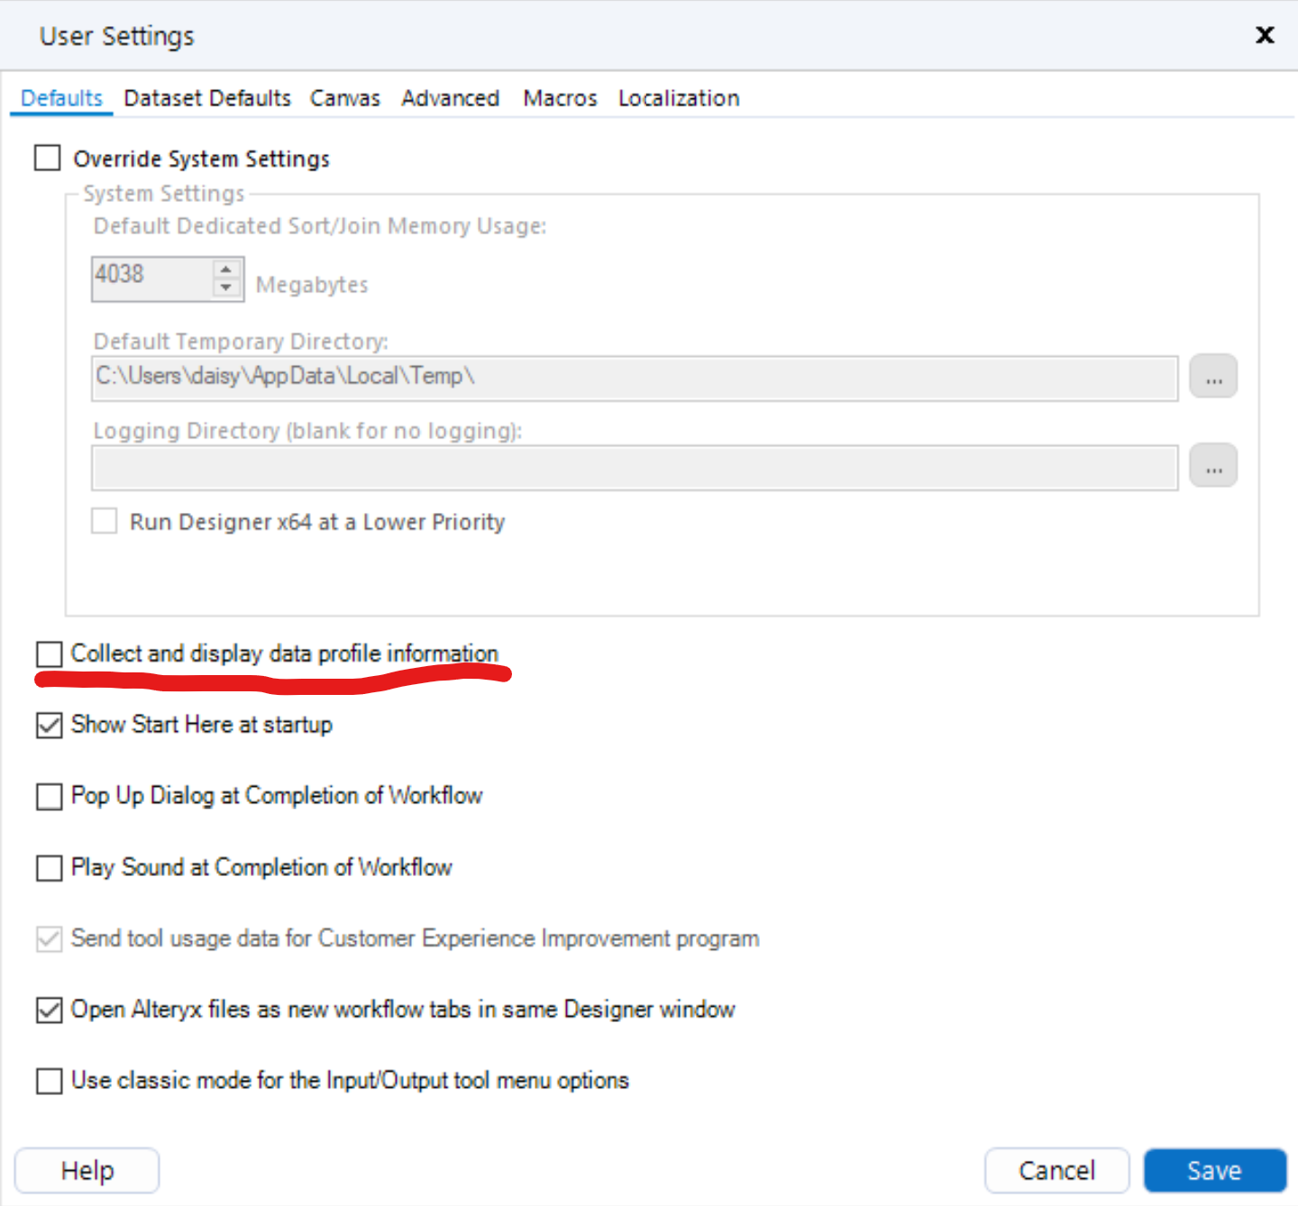Enable Pop Up Dialog at Completion of Workflow
This screenshot has width=1298, height=1206.
(49, 796)
